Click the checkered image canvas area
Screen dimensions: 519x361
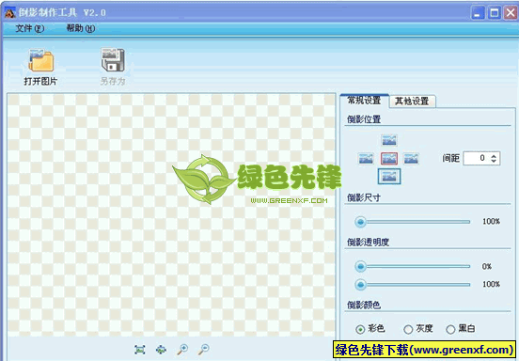[171, 215]
